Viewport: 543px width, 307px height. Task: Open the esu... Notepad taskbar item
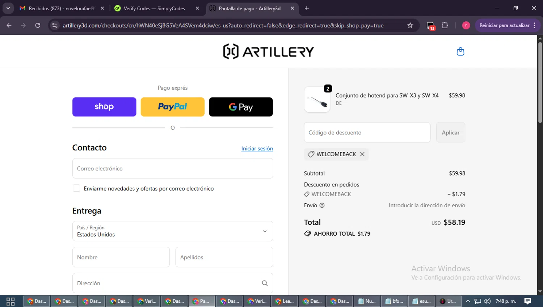[422, 301]
